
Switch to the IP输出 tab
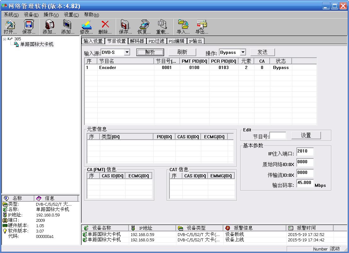coord(195,41)
